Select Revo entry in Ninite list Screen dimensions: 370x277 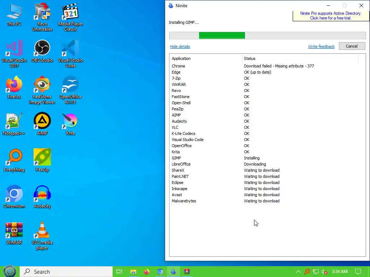(267, 91)
